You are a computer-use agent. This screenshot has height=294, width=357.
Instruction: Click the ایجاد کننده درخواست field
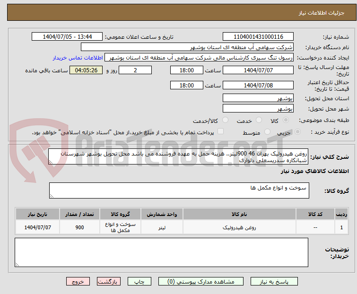(x=199, y=58)
